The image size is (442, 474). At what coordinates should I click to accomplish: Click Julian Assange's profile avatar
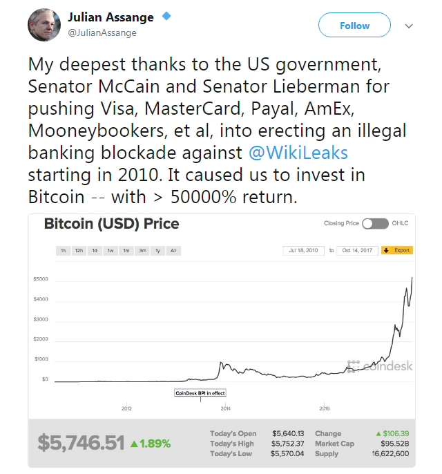coord(44,25)
